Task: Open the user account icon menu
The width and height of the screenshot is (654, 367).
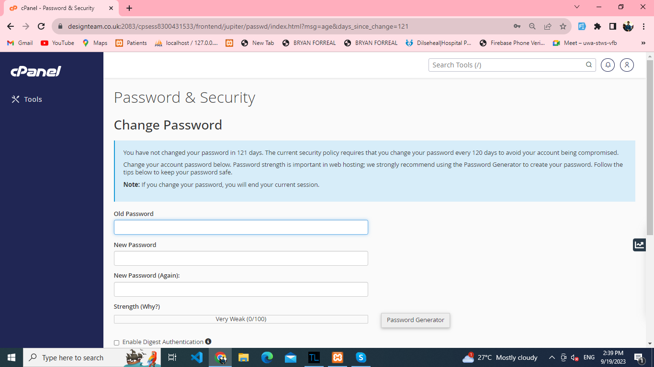Action: pyautogui.click(x=627, y=65)
